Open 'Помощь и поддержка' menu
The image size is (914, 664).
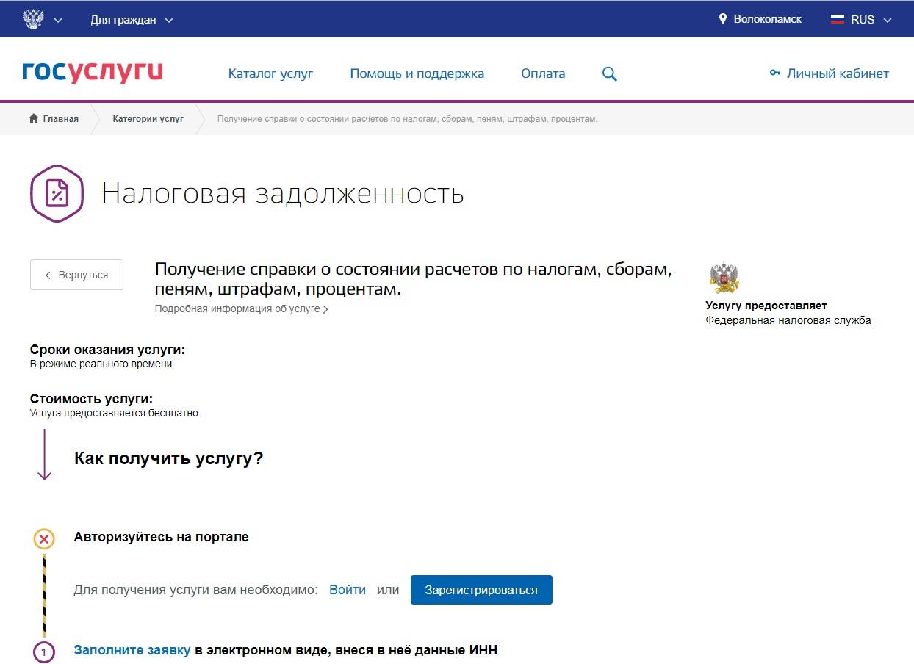coord(417,73)
